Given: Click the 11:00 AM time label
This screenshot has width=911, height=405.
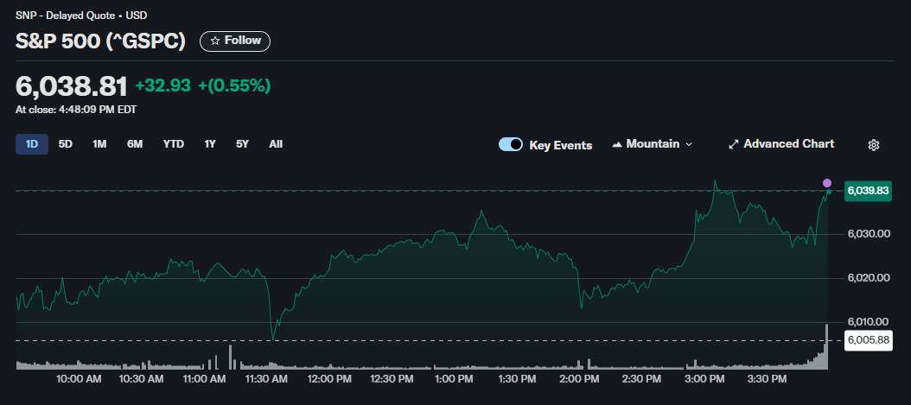Looking at the screenshot, I should (x=203, y=379).
